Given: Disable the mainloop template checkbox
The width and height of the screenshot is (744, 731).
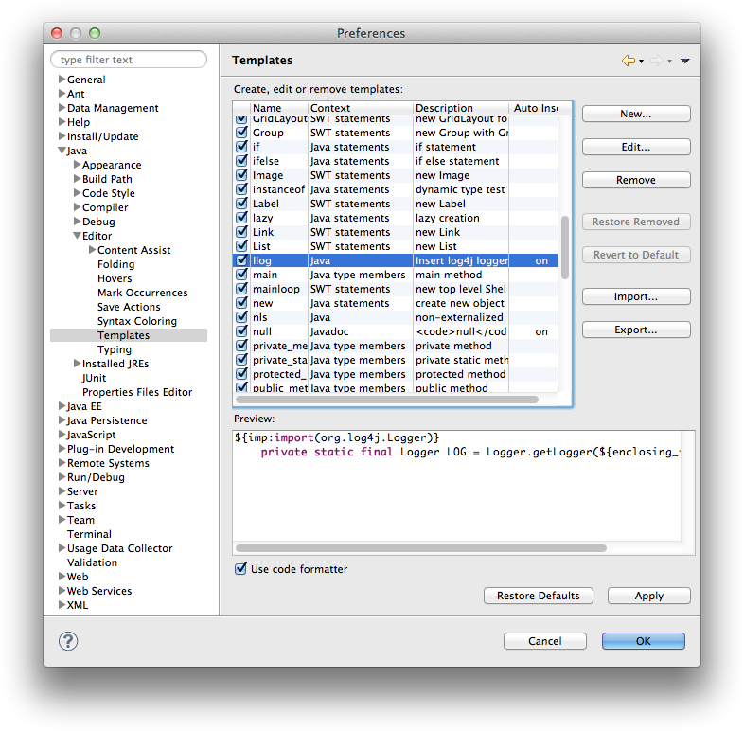Looking at the screenshot, I should 241,289.
